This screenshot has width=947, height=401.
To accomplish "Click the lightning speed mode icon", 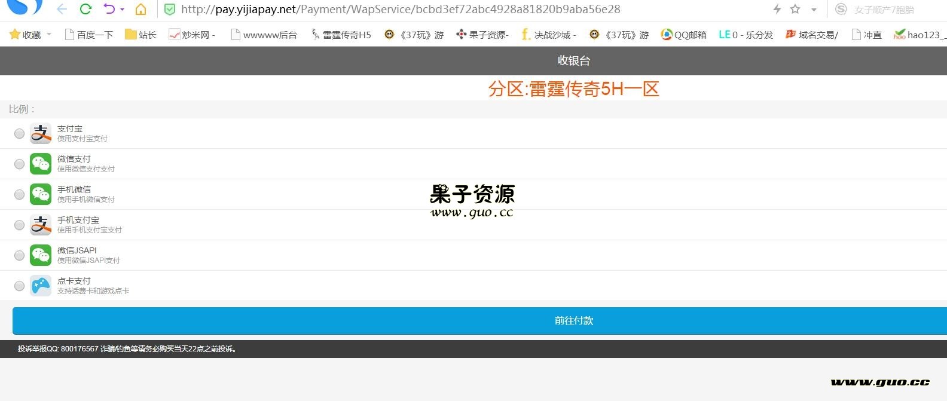I will [x=777, y=9].
